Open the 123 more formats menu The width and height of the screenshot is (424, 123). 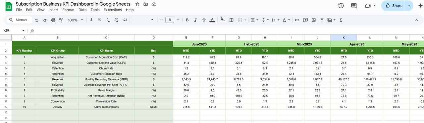[x=125, y=20]
